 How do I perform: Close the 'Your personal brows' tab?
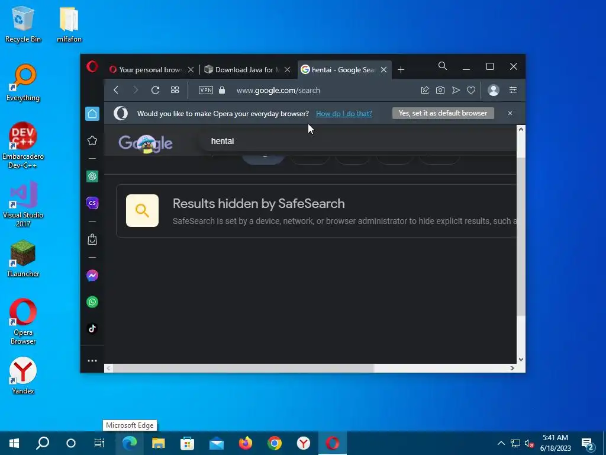click(191, 70)
